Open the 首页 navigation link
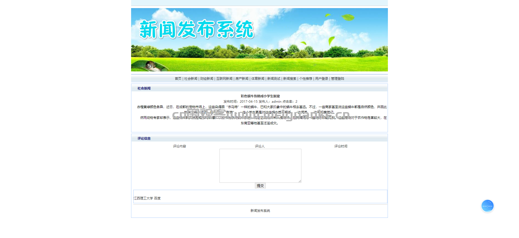Image resolution: width=519 pixels, height=238 pixels. (x=178, y=79)
